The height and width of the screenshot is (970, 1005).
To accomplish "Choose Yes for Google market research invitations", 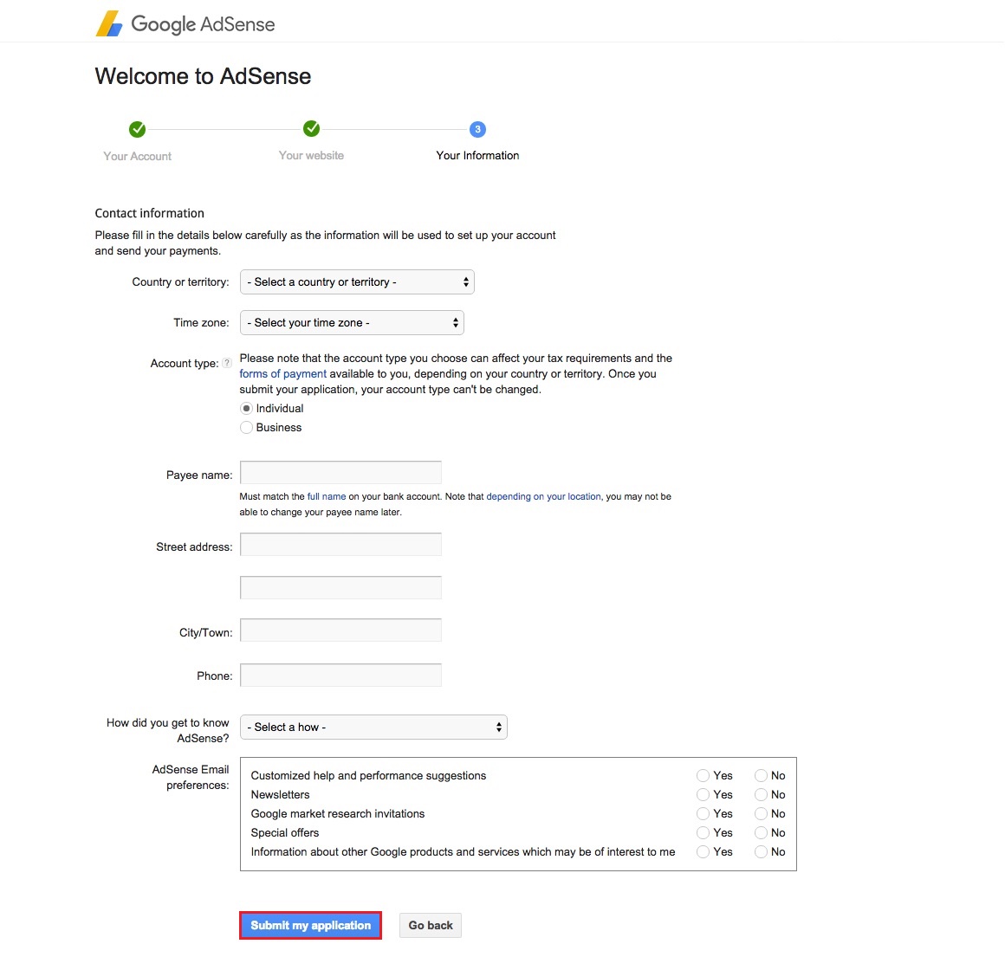I will point(703,813).
